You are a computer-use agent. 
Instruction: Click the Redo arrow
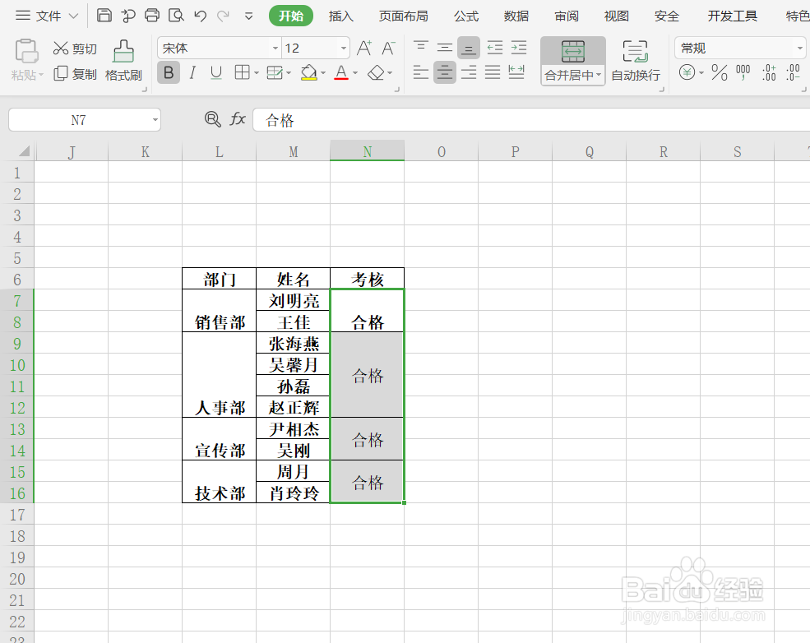[223, 16]
